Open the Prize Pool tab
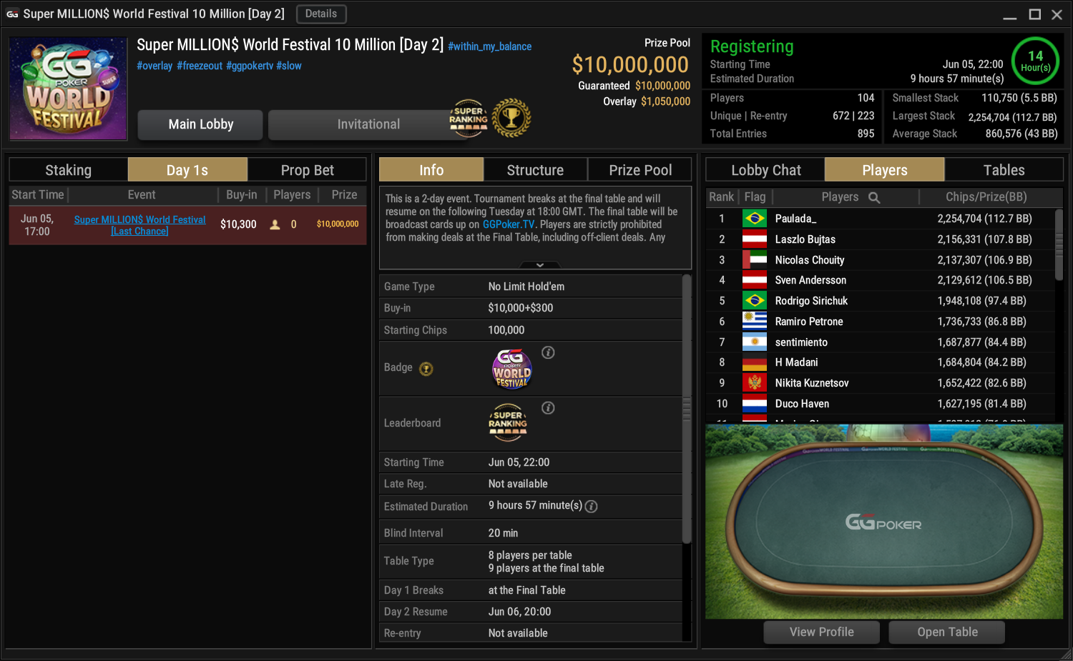 (640, 170)
